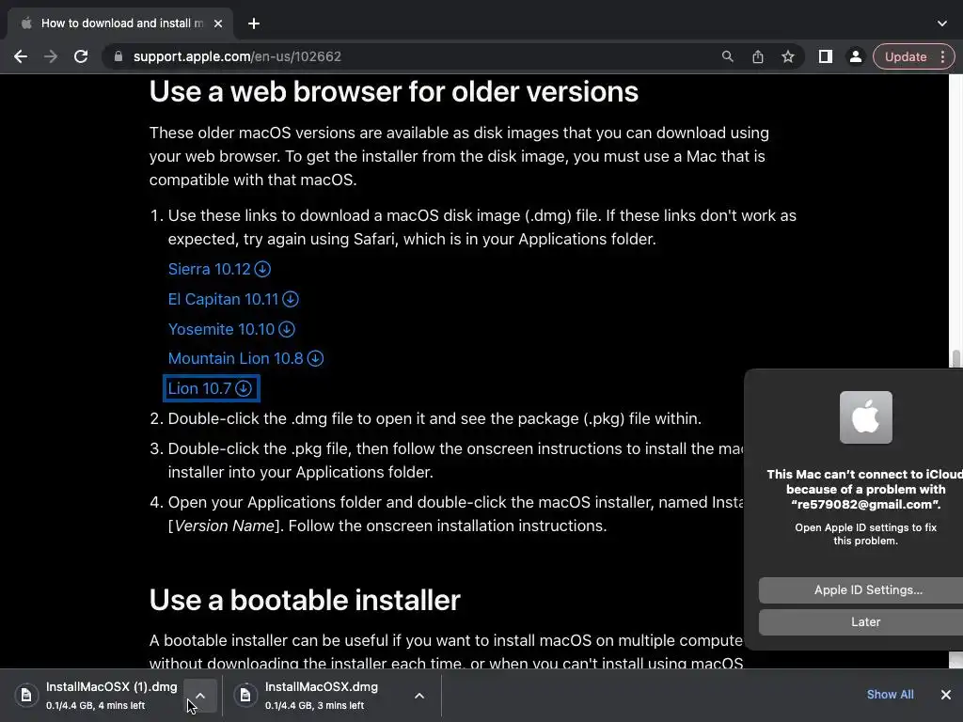This screenshot has height=722, width=963.
Task: Reload the Apple support page
Action: tap(81, 56)
